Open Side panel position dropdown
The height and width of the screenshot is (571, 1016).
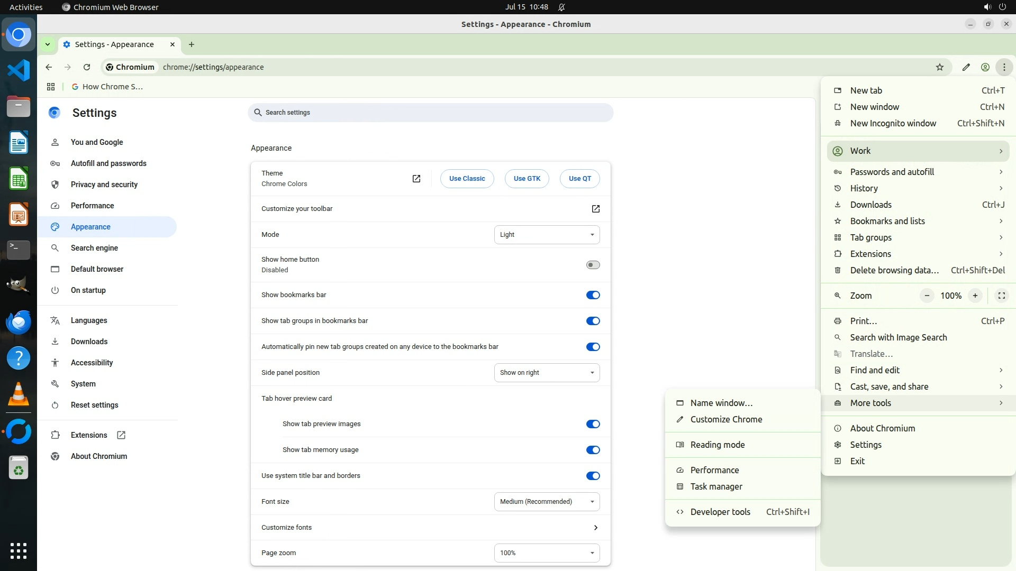(x=547, y=373)
